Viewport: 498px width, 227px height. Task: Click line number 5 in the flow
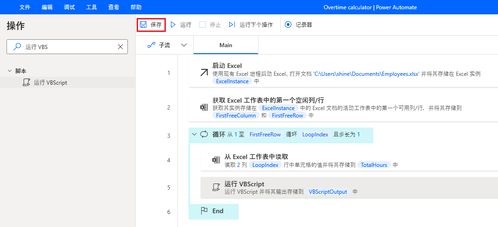169,187
